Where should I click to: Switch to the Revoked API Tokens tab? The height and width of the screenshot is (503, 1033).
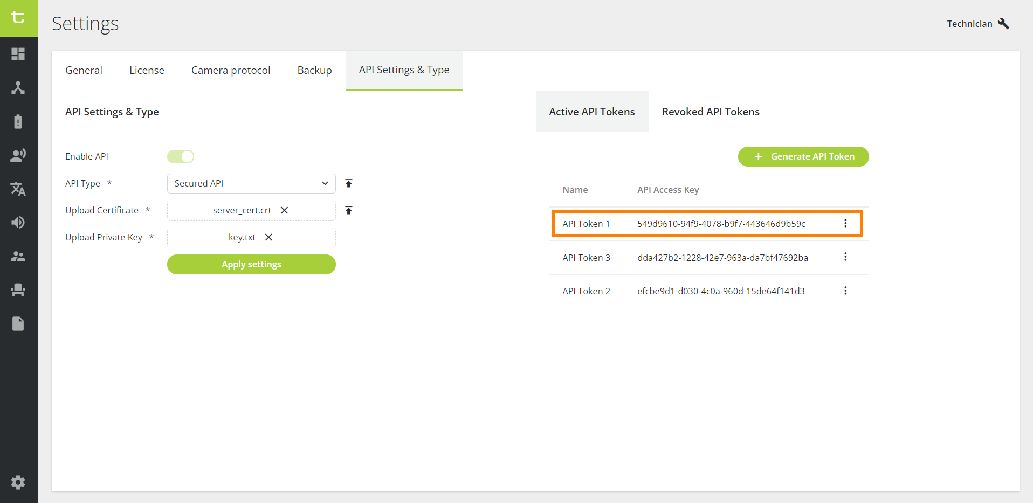click(711, 112)
